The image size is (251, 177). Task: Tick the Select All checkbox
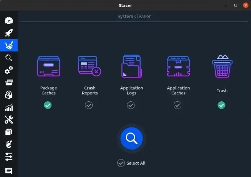coord(121,163)
